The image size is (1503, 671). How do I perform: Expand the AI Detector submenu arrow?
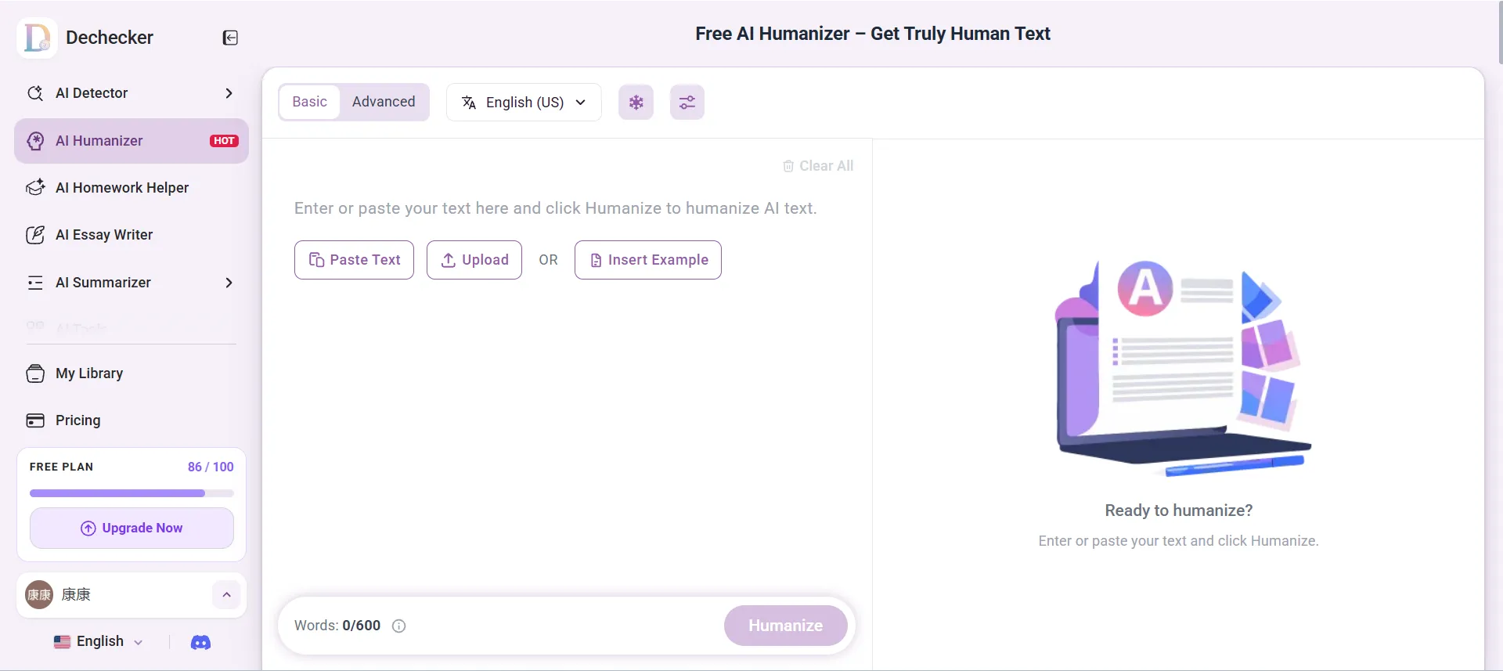pos(229,93)
